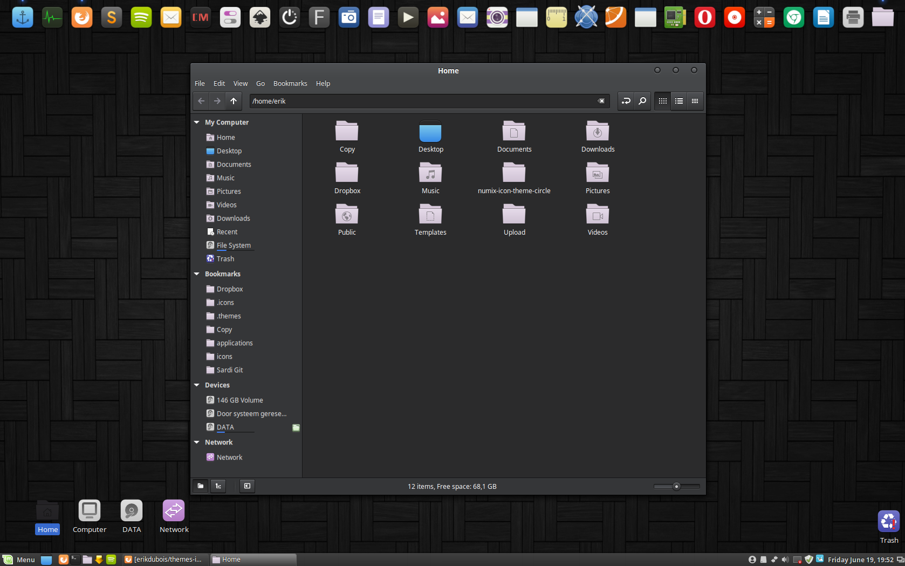
Task: Go back with the back arrow button
Action: coord(201,101)
